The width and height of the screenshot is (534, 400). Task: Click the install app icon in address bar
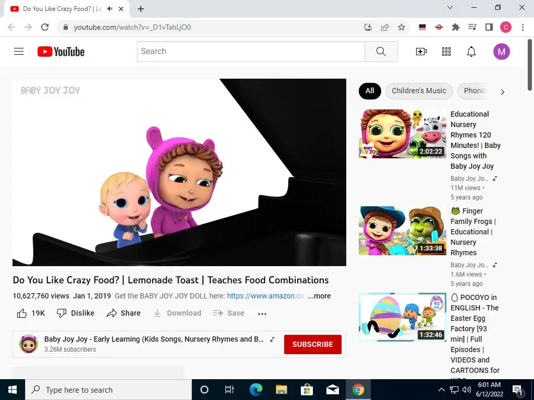click(x=368, y=27)
